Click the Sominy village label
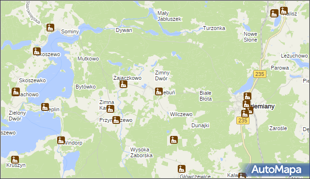The height and width of the screenshot is (179, 310). 70,31
